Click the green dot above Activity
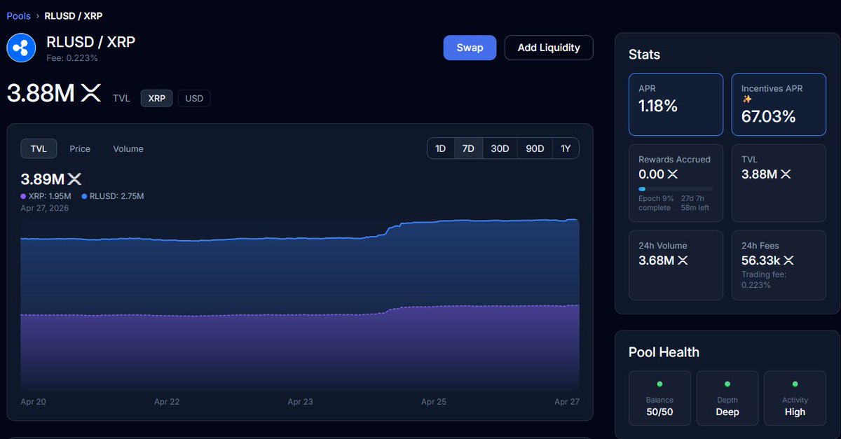This screenshot has width=841, height=439. [795, 384]
